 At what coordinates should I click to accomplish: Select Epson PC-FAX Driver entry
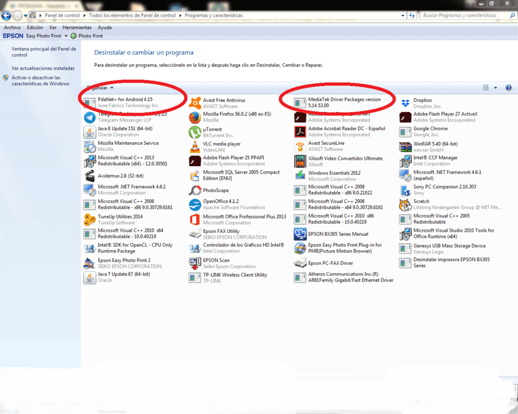coord(323,263)
